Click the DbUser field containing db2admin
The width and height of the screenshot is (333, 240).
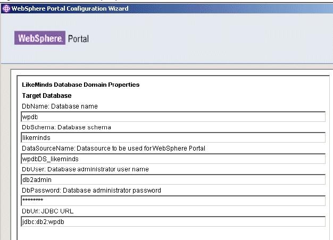pos(173,179)
